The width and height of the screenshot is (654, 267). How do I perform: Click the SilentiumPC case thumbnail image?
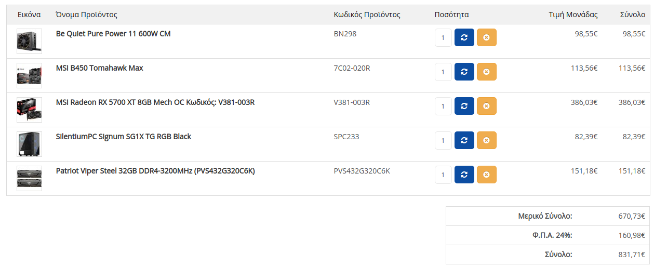pos(29,144)
